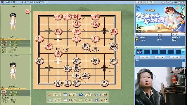The height and width of the screenshot is (105, 187).
Task: Click the 换桌 change table button
Action: (x=54, y=95)
